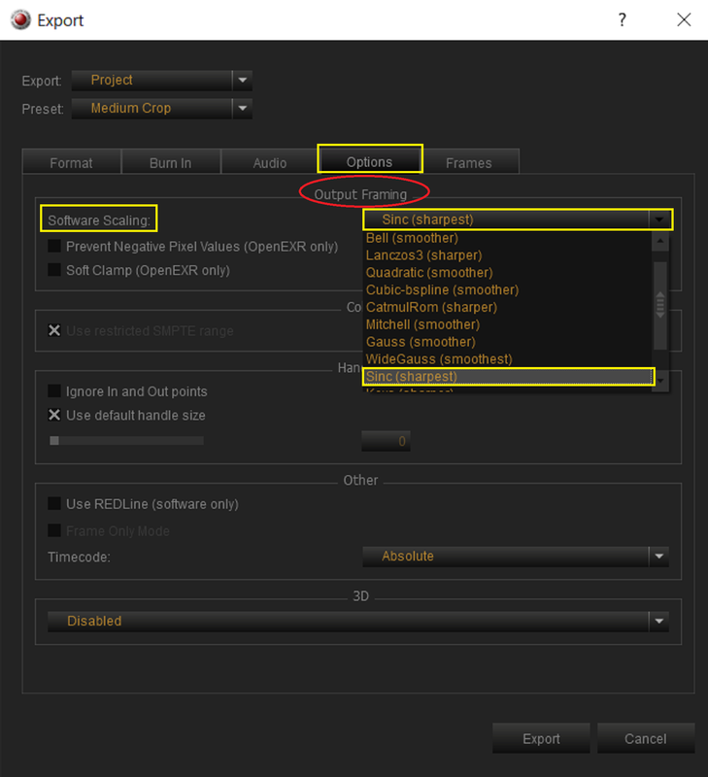
Task: Choose Bell (smoother) scaling option
Action: pyautogui.click(x=507, y=238)
